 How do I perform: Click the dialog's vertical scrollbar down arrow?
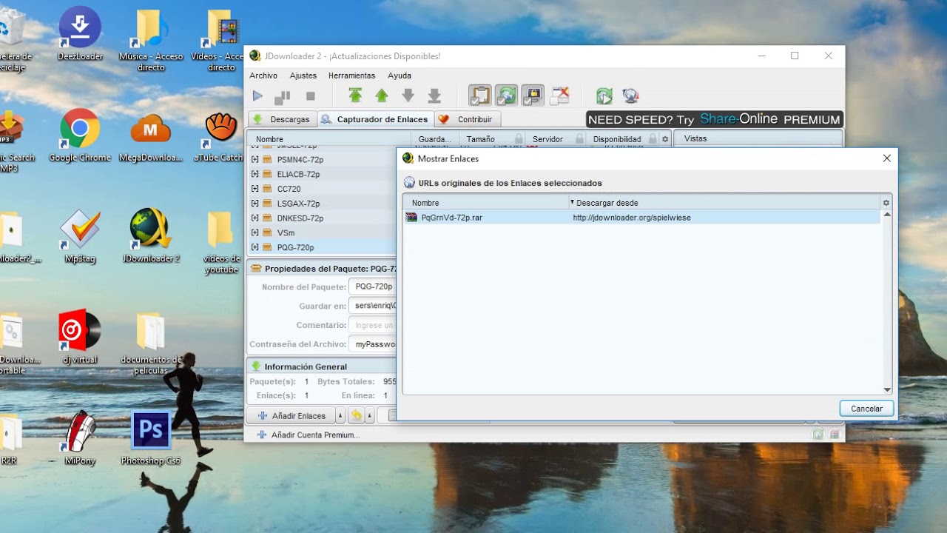[x=886, y=390]
